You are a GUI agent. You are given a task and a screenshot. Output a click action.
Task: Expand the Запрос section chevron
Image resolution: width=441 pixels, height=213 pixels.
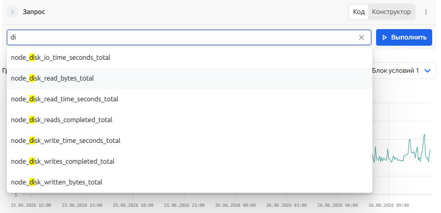point(12,12)
